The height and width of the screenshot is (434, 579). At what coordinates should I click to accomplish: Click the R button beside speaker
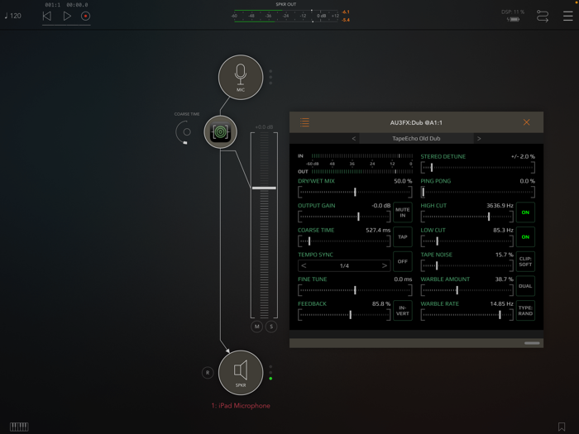click(x=208, y=373)
